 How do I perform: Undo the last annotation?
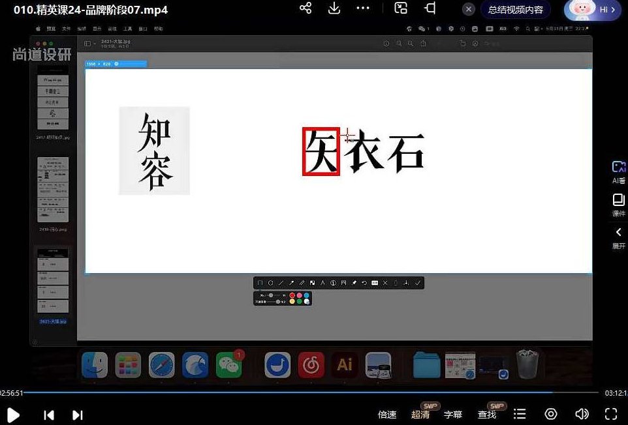[x=365, y=282]
